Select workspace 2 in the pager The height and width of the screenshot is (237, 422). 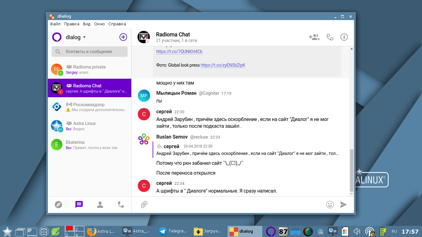click(x=79, y=229)
